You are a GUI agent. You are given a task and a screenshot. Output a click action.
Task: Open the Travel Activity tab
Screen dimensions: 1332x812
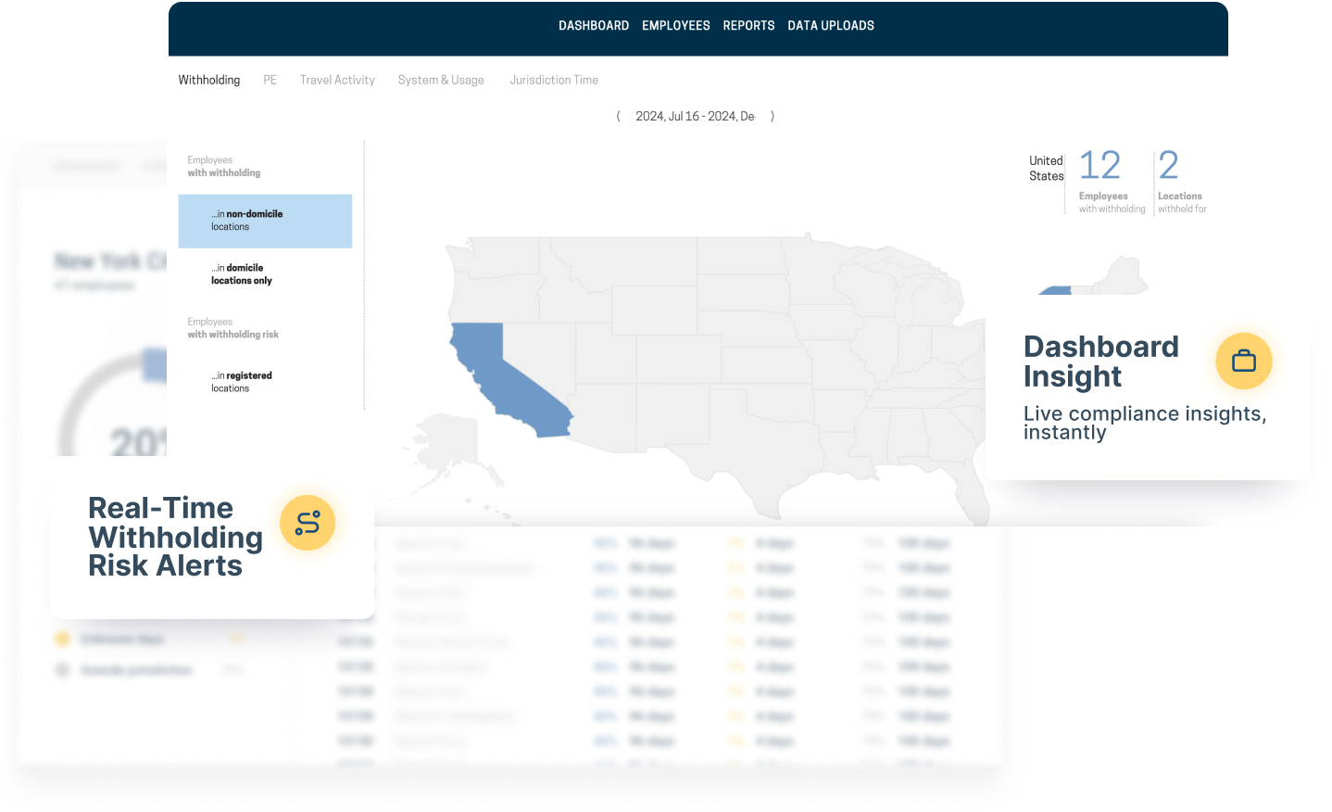point(337,80)
